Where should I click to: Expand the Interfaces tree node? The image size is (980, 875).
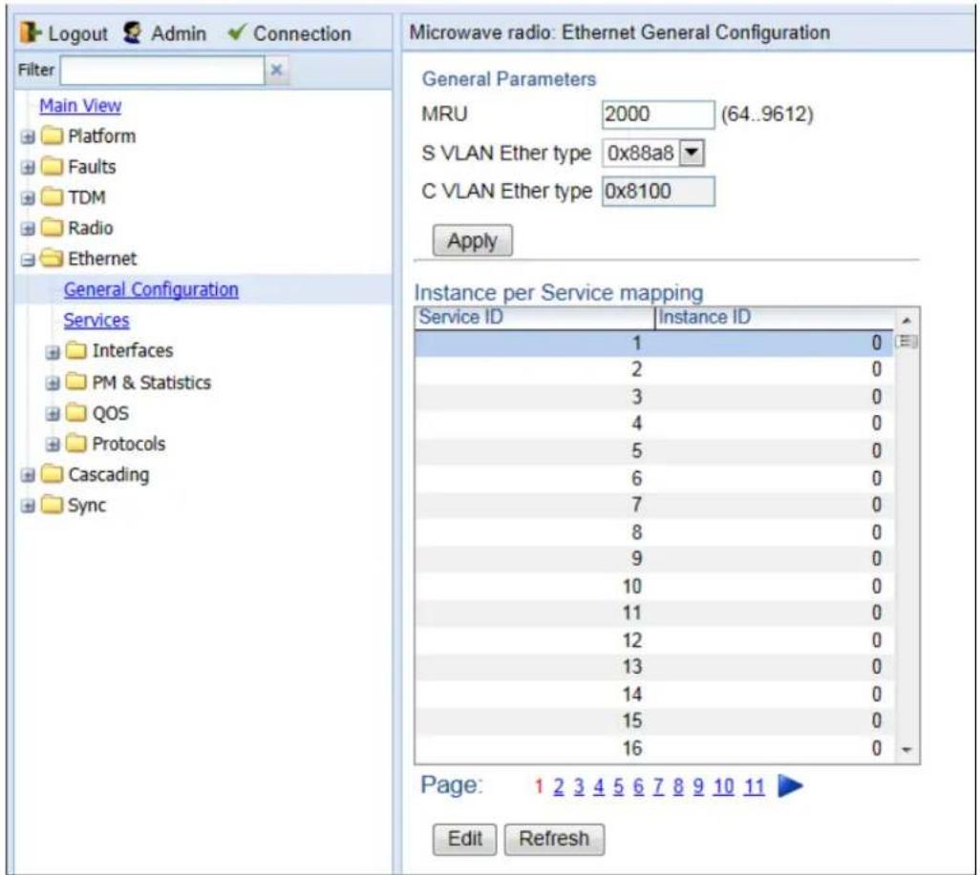pyautogui.click(x=53, y=352)
